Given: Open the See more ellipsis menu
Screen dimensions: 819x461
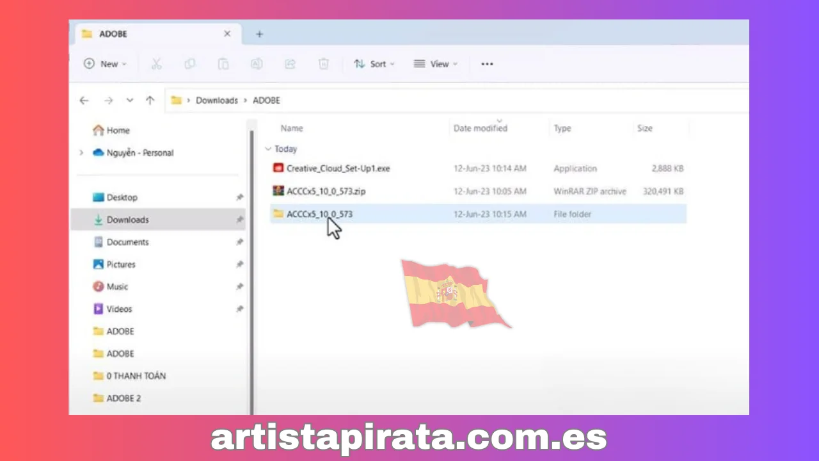Looking at the screenshot, I should tap(487, 64).
